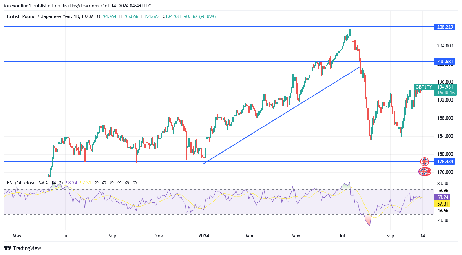Viewport: 462px width, 255px height.
Task: Click the 2024 label on time axis
Action: [204, 236]
